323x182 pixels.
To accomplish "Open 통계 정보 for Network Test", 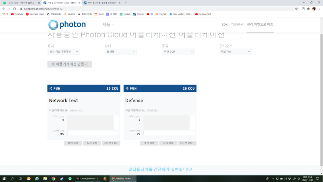I will (73, 143).
